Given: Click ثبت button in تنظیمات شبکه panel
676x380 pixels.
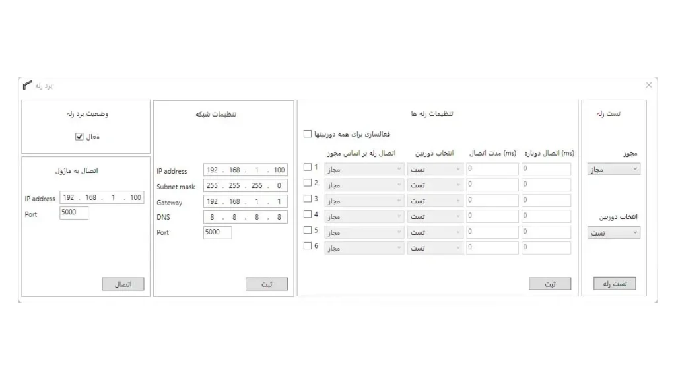Looking at the screenshot, I should click(267, 284).
